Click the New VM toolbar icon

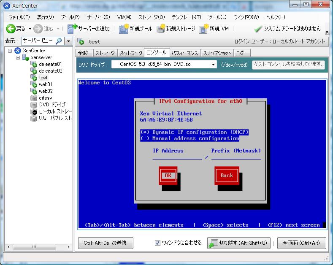[x=204, y=29]
